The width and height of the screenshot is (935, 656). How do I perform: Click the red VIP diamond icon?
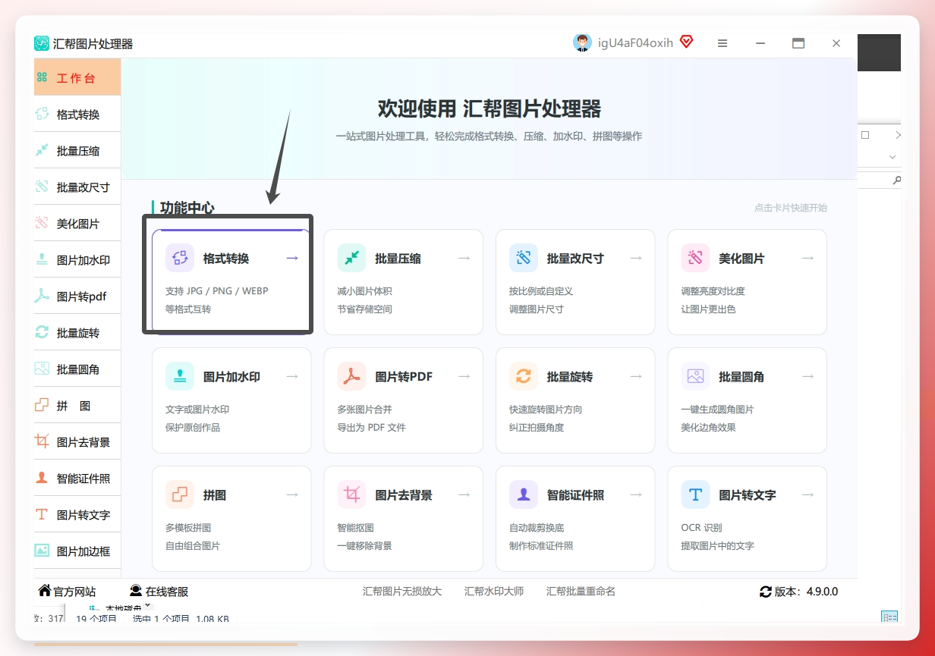click(686, 42)
